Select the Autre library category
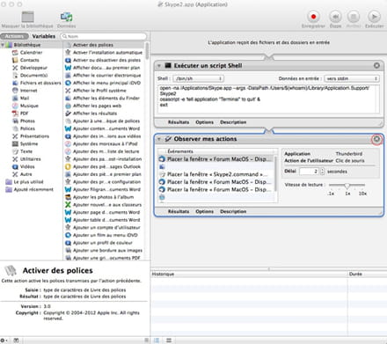 (26, 174)
